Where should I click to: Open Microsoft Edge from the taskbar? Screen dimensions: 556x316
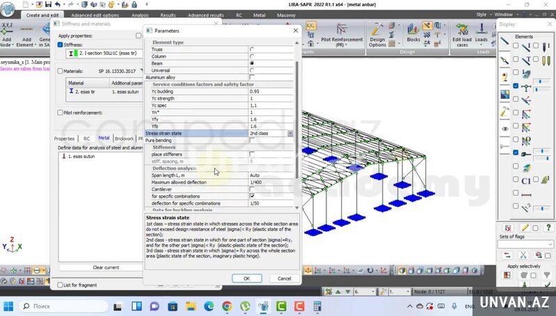209,306
